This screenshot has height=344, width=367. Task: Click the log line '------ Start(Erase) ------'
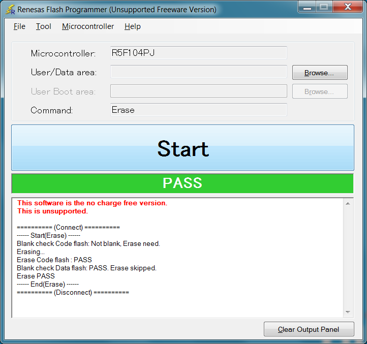(x=48, y=235)
